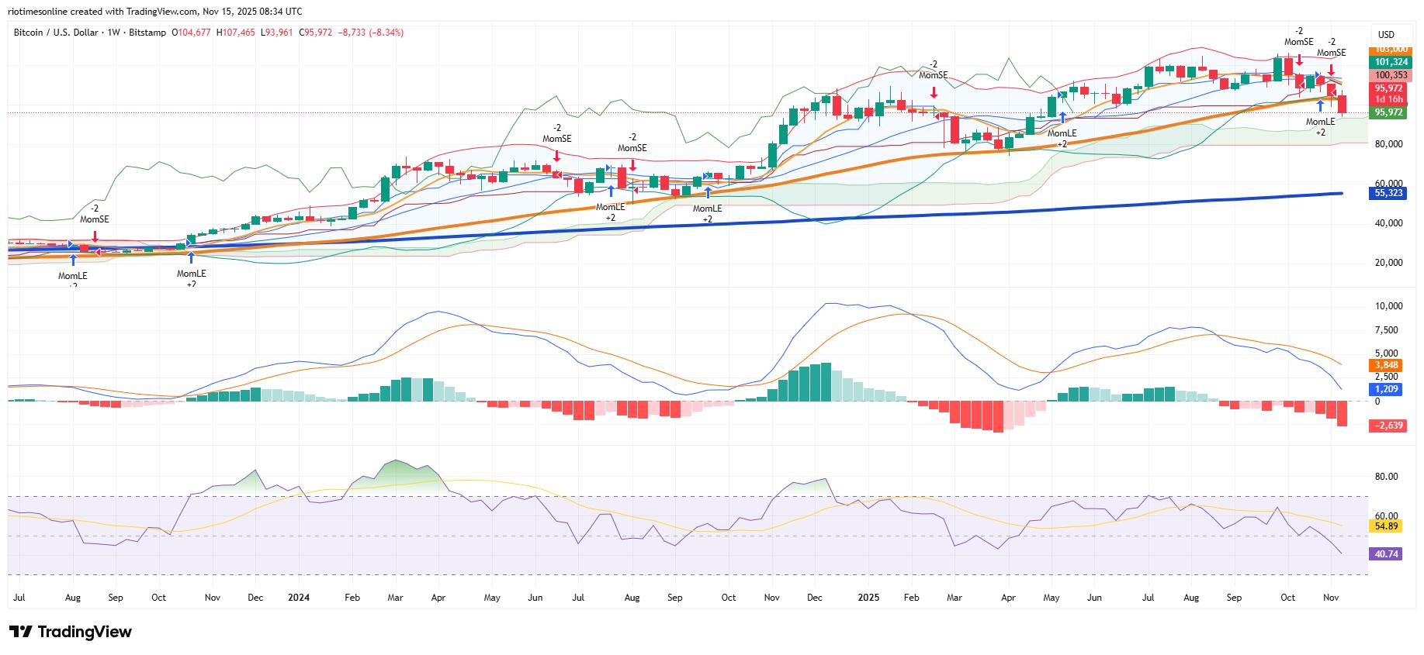Click the blue MomLE arrow near September 2024
The image size is (1424, 655).
[707, 192]
